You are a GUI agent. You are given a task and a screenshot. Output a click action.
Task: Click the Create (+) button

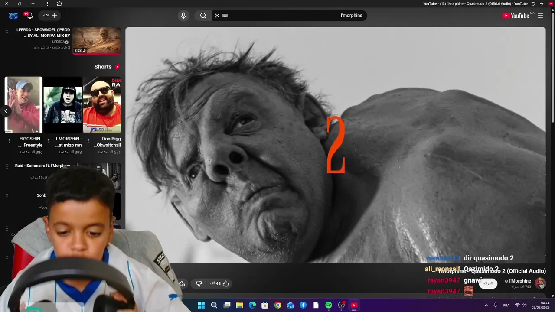(x=50, y=16)
